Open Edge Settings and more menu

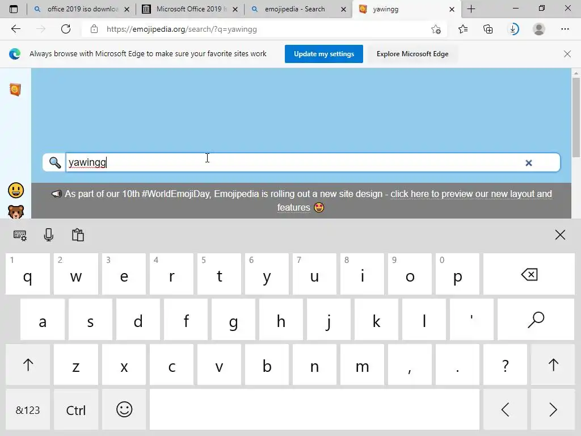tap(565, 29)
